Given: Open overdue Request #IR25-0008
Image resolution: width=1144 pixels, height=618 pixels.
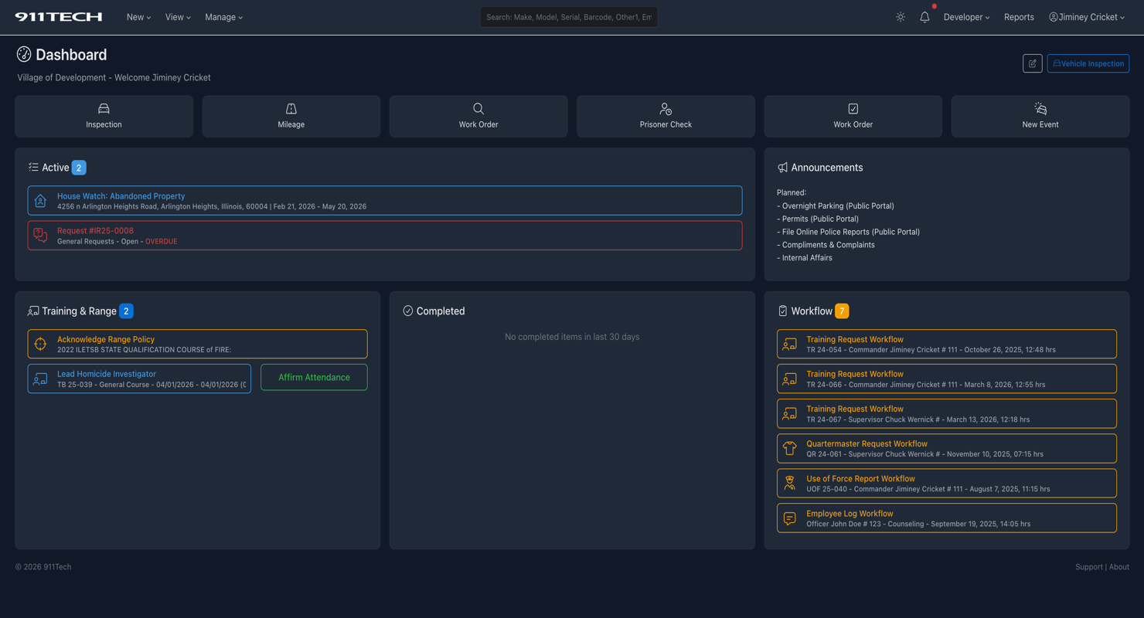Looking at the screenshot, I should pos(95,231).
